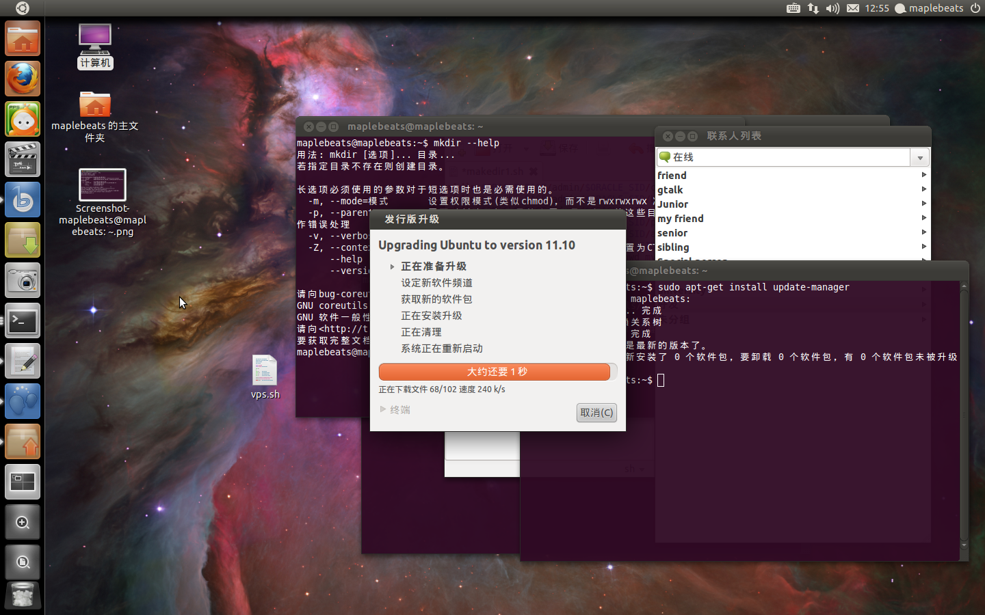Launch Firefox web browser from launcher
This screenshot has width=985, height=615.
[x=23, y=79]
